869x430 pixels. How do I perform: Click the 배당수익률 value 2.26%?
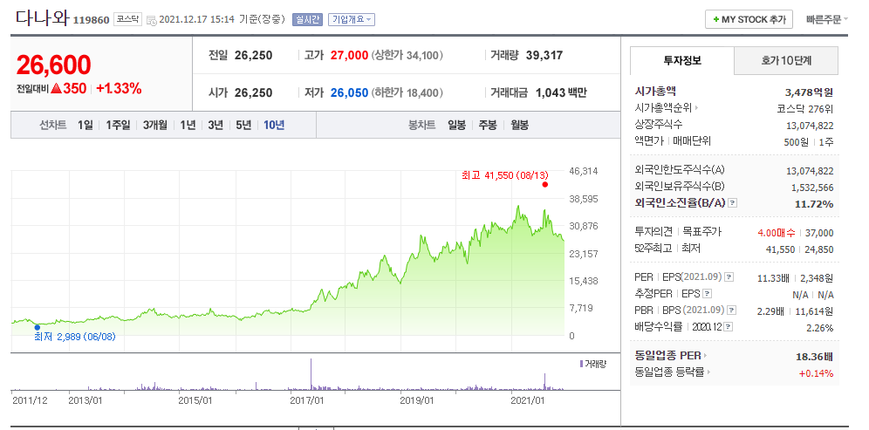tap(819, 328)
